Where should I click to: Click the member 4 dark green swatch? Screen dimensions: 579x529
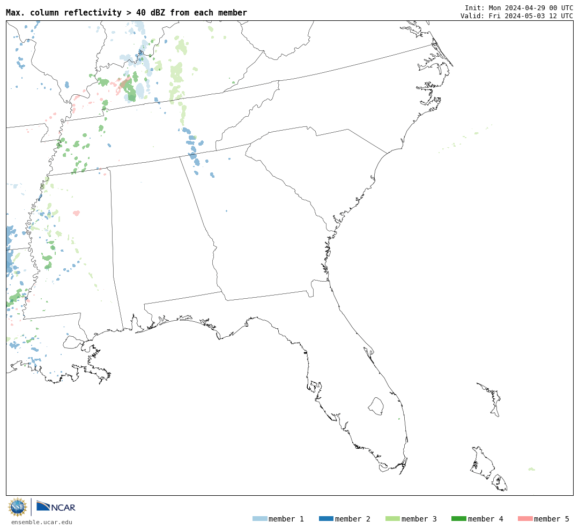tap(458, 519)
